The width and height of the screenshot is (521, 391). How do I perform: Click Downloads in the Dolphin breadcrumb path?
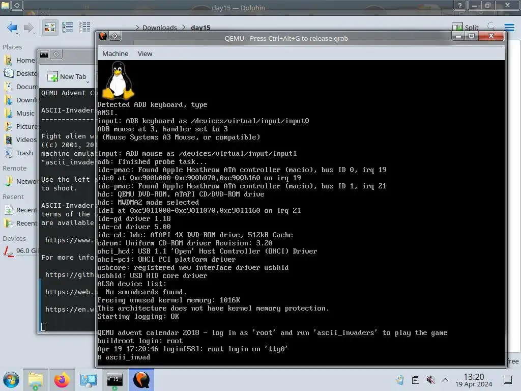[159, 27]
